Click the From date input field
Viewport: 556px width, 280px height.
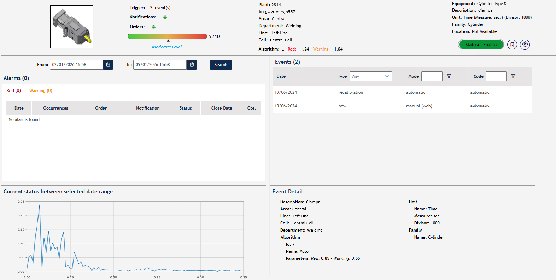[x=76, y=65]
